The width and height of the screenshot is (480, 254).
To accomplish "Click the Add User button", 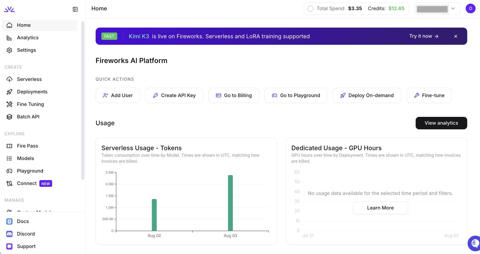I will coord(118,96).
